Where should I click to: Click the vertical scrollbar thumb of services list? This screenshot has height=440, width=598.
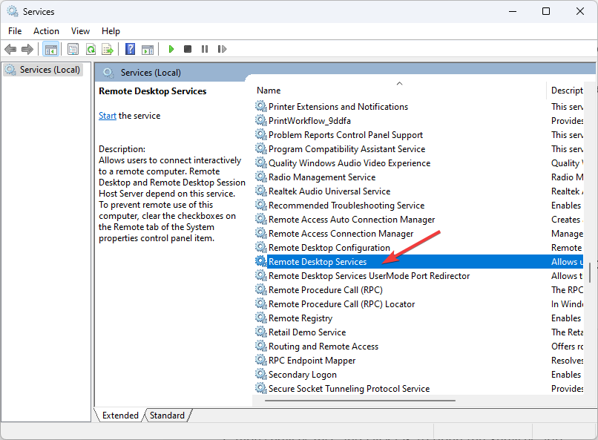tap(590, 272)
